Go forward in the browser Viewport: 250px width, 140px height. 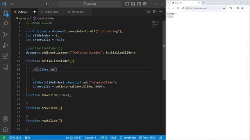click(173, 8)
